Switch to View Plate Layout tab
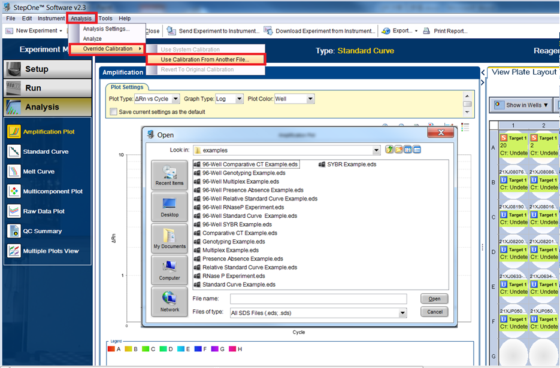 pos(524,72)
